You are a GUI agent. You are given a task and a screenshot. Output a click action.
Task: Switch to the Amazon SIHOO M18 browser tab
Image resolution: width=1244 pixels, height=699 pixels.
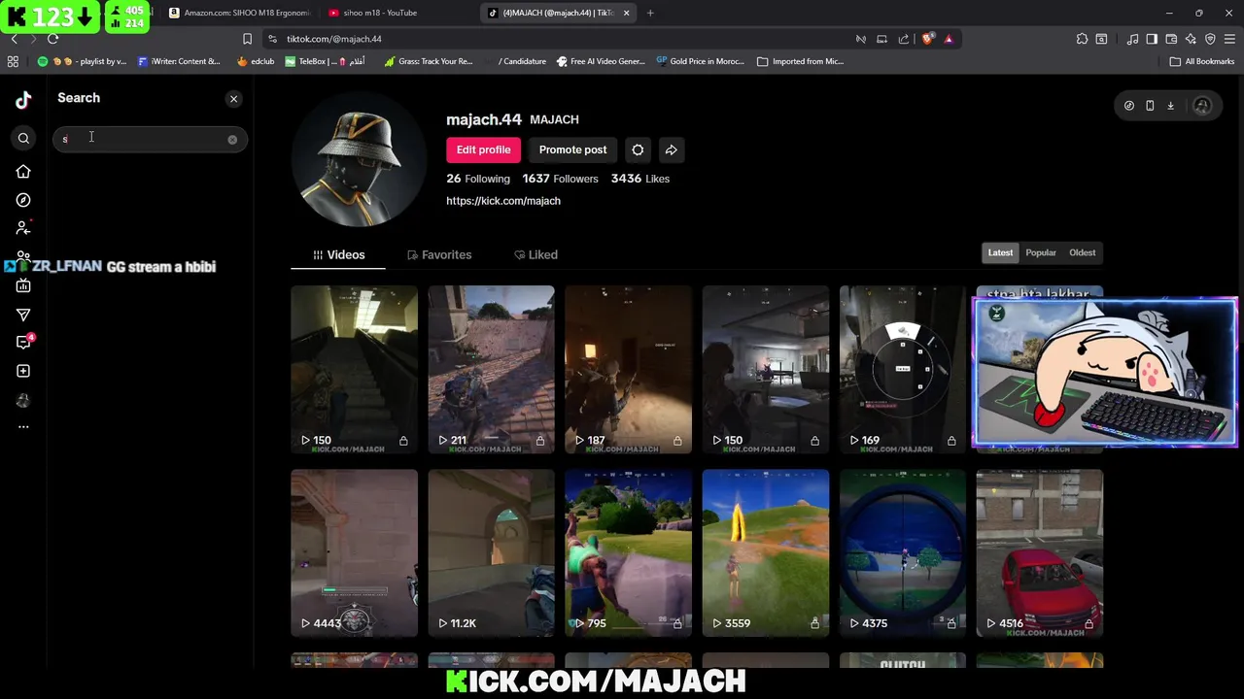[239, 13]
